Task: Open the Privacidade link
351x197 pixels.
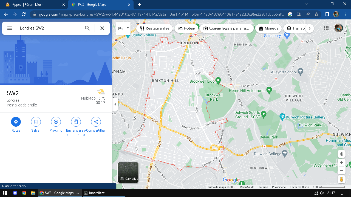Action: pyautogui.click(x=279, y=187)
